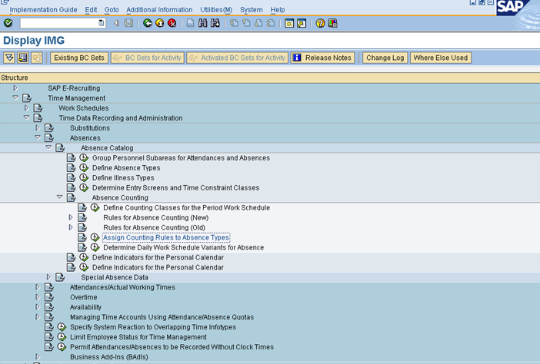This screenshot has height=364, width=540.
Task: Click the Previous Page icon
Action: click(x=246, y=23)
